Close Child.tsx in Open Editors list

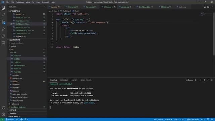pyautogui.click(x=11, y=24)
